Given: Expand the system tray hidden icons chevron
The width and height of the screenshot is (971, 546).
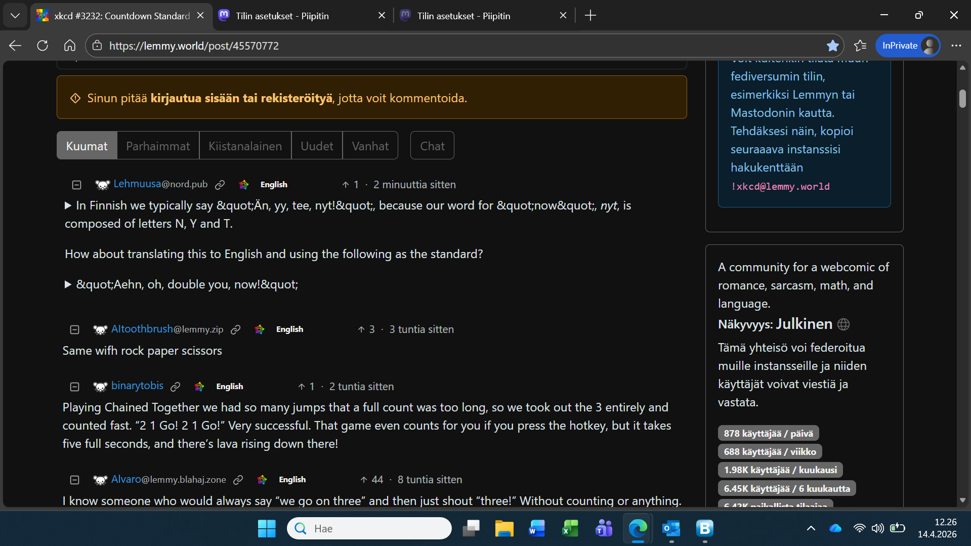Looking at the screenshot, I should pos(811,529).
